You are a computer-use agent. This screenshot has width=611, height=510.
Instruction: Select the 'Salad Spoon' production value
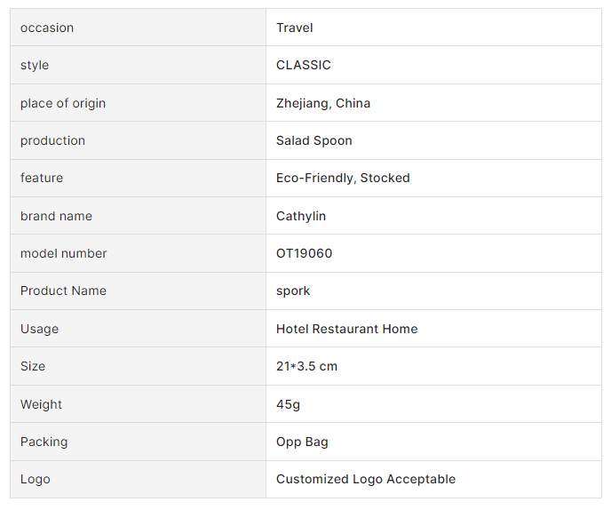[314, 140]
